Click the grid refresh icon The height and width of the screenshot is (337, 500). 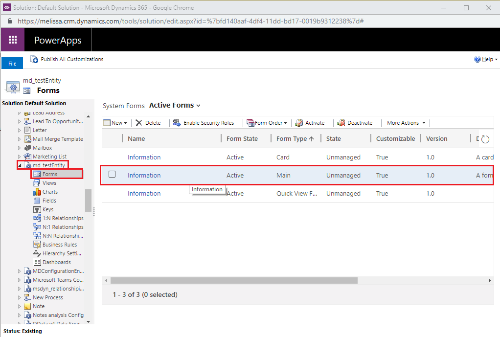(x=485, y=139)
